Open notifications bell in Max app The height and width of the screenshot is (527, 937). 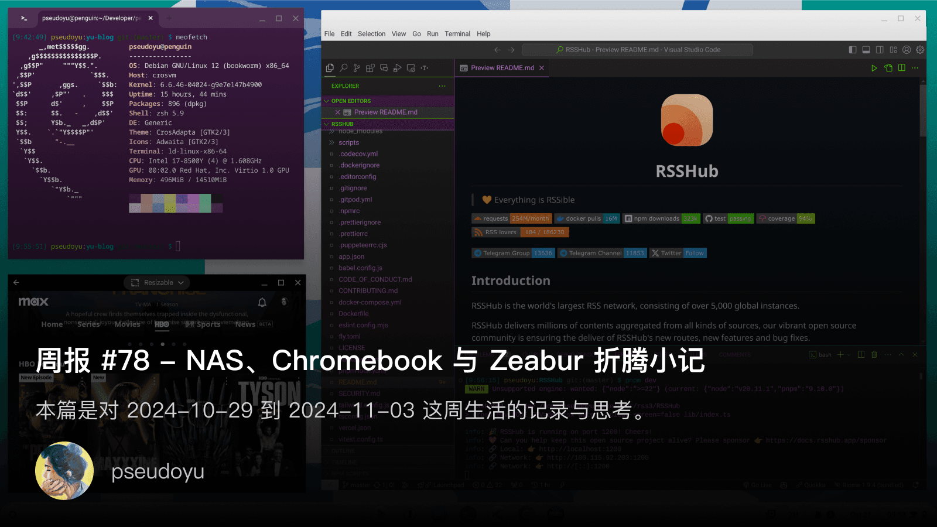pyautogui.click(x=262, y=302)
